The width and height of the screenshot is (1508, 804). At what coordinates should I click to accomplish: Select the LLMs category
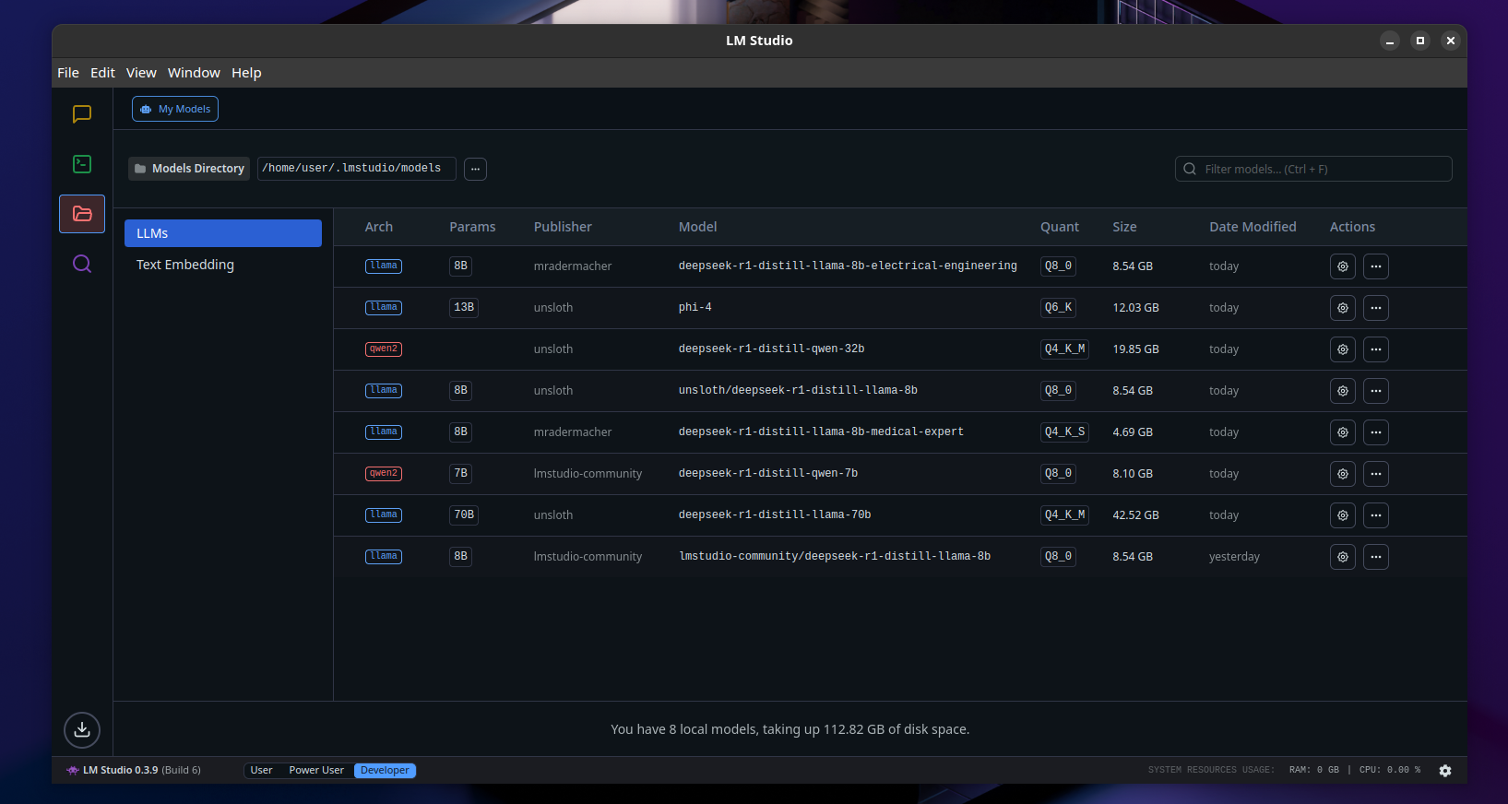pyautogui.click(x=223, y=233)
